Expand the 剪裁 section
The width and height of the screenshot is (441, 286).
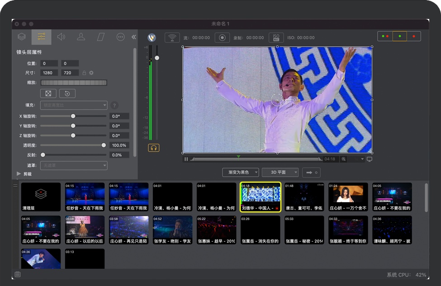[19, 174]
